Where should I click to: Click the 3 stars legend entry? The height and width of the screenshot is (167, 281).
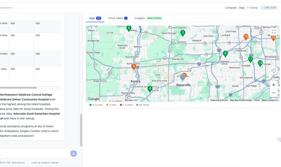(x=111, y=105)
